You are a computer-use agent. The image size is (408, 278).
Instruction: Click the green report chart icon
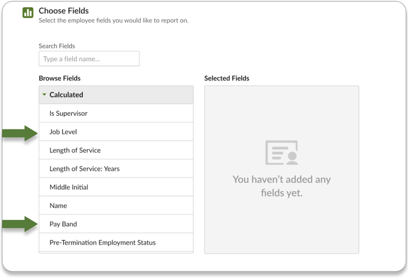point(28,13)
